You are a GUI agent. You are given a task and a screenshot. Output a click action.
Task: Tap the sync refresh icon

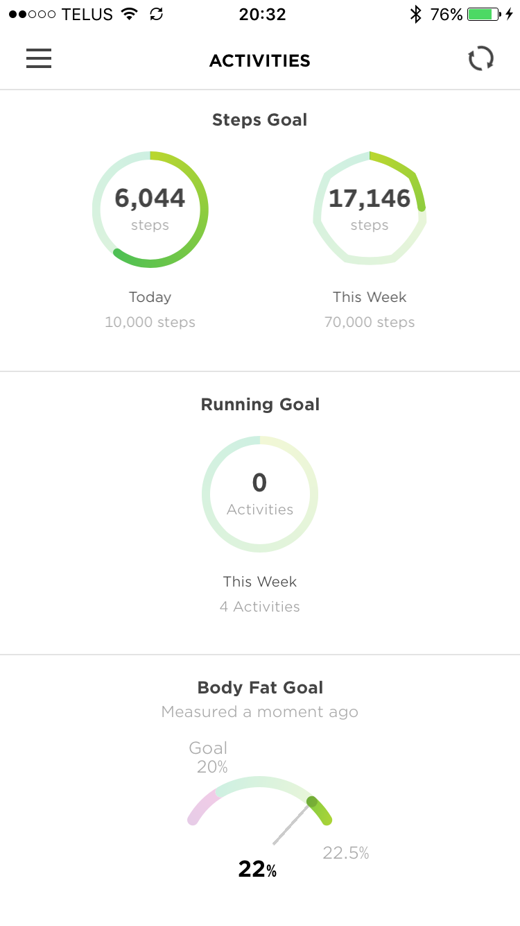coord(480,59)
